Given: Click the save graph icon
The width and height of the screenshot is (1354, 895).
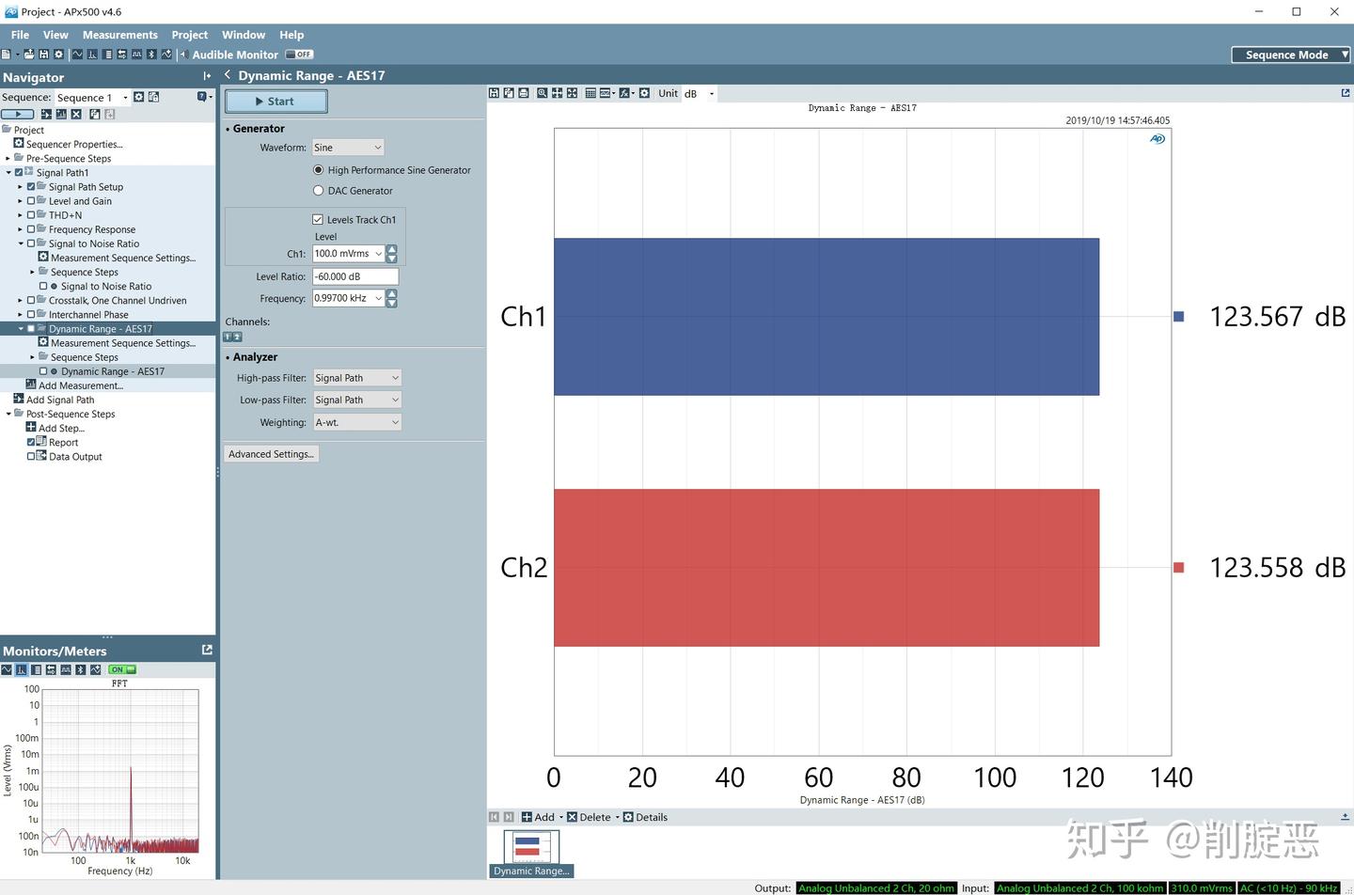Looking at the screenshot, I should pyautogui.click(x=494, y=93).
